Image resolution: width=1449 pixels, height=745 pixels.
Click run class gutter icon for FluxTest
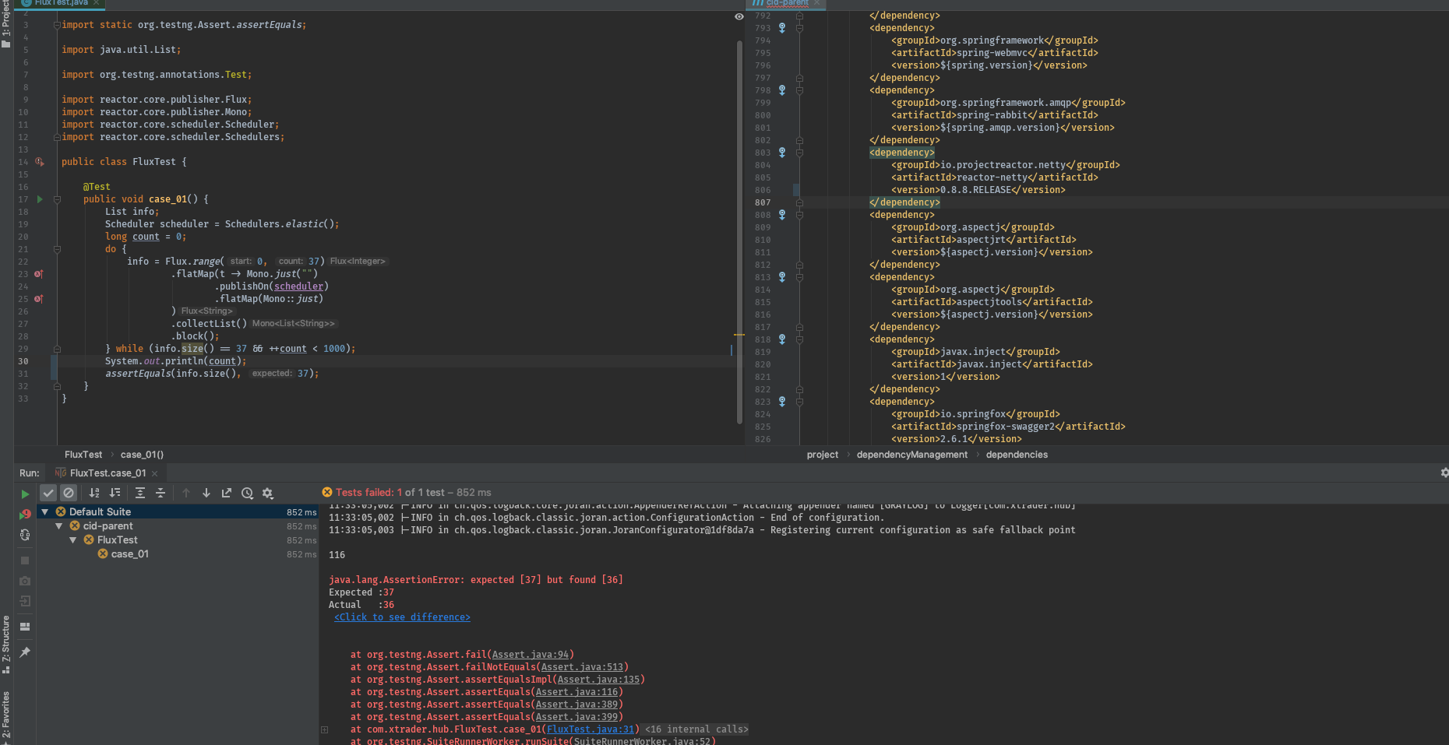pos(40,162)
